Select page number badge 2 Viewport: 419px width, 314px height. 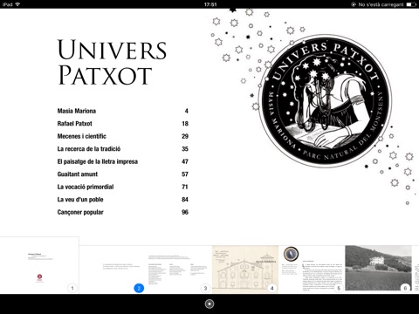(x=139, y=288)
